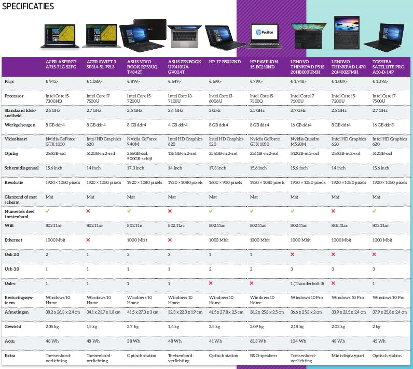Open the Acer Aspire 7 laptop photo
This screenshot has height=369, width=413.
coord(60,36)
